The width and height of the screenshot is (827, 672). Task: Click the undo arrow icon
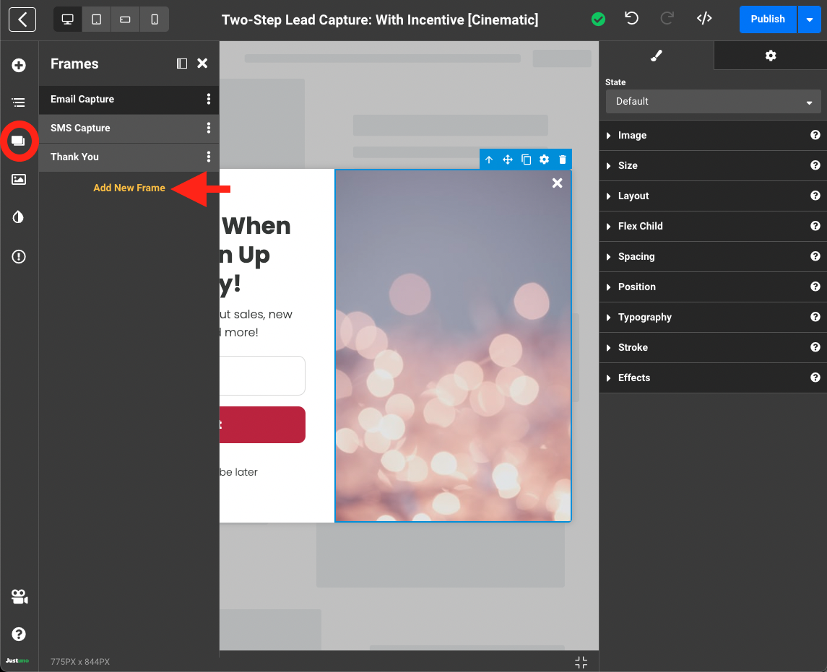[x=632, y=19]
